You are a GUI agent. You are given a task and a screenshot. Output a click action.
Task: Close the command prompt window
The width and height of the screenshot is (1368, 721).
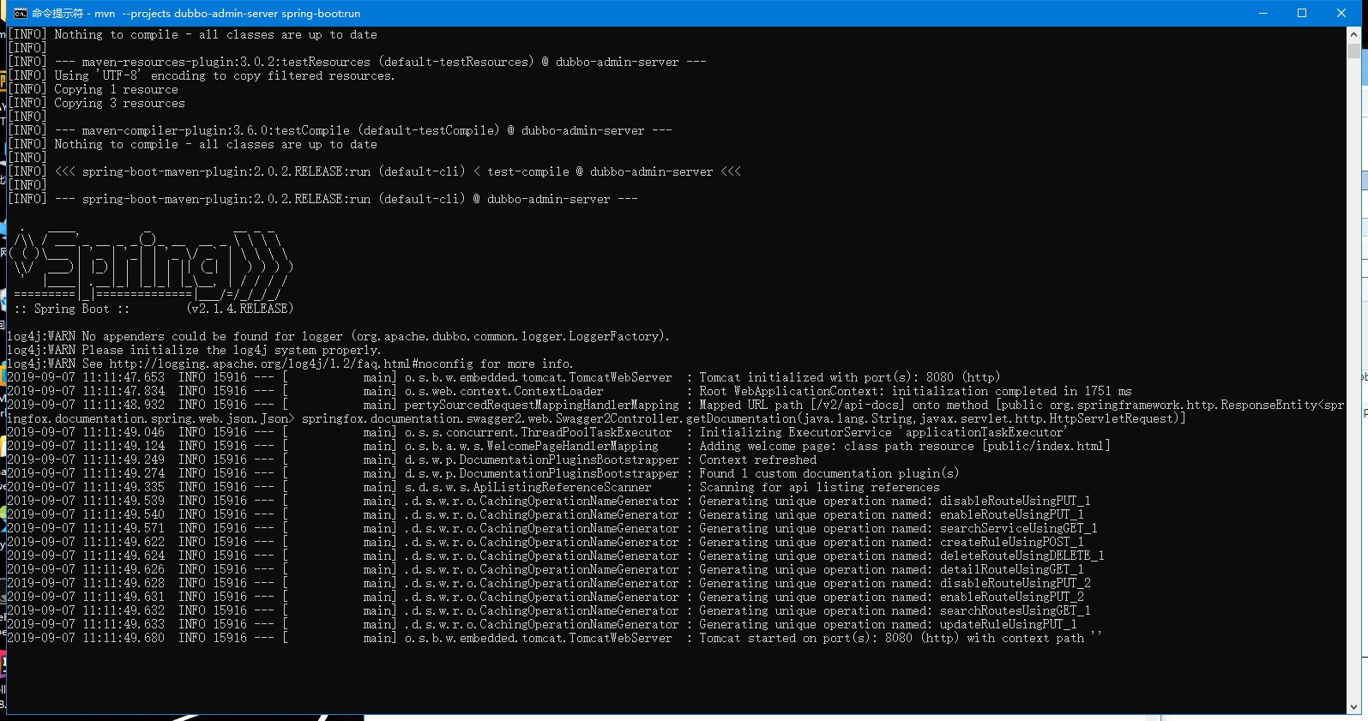(1341, 13)
